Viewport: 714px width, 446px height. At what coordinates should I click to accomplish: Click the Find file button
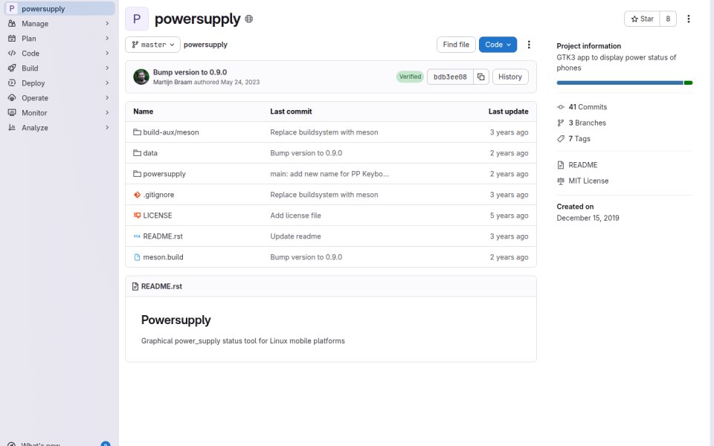point(456,45)
